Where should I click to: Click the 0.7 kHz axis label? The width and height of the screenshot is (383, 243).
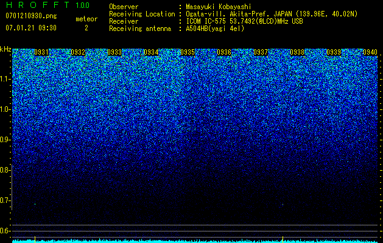tap(4, 200)
